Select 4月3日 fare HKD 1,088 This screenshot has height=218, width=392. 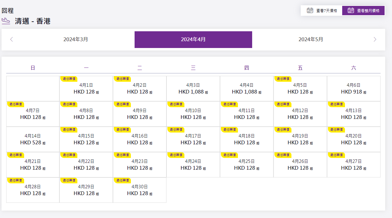(x=193, y=89)
